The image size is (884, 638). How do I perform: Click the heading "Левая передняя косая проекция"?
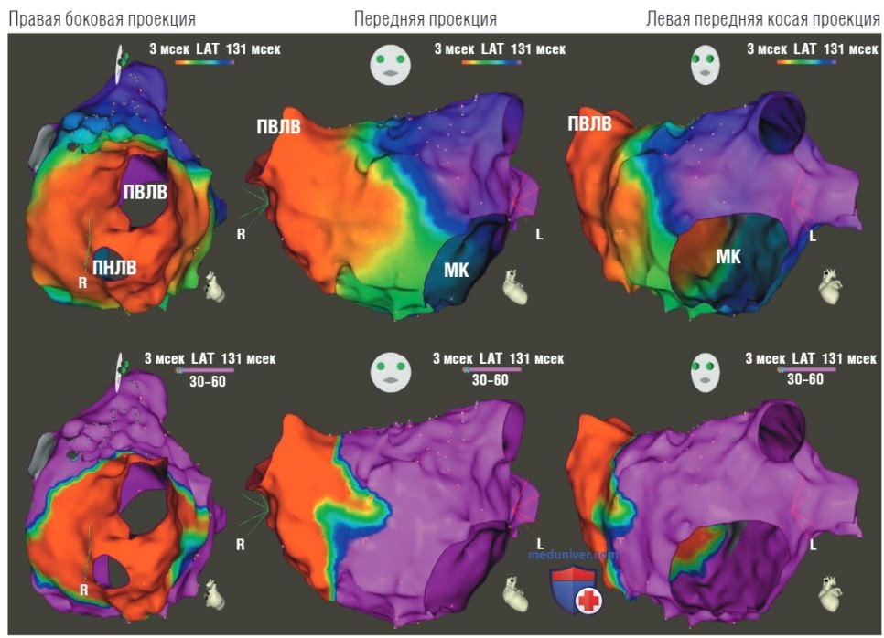tap(763, 19)
